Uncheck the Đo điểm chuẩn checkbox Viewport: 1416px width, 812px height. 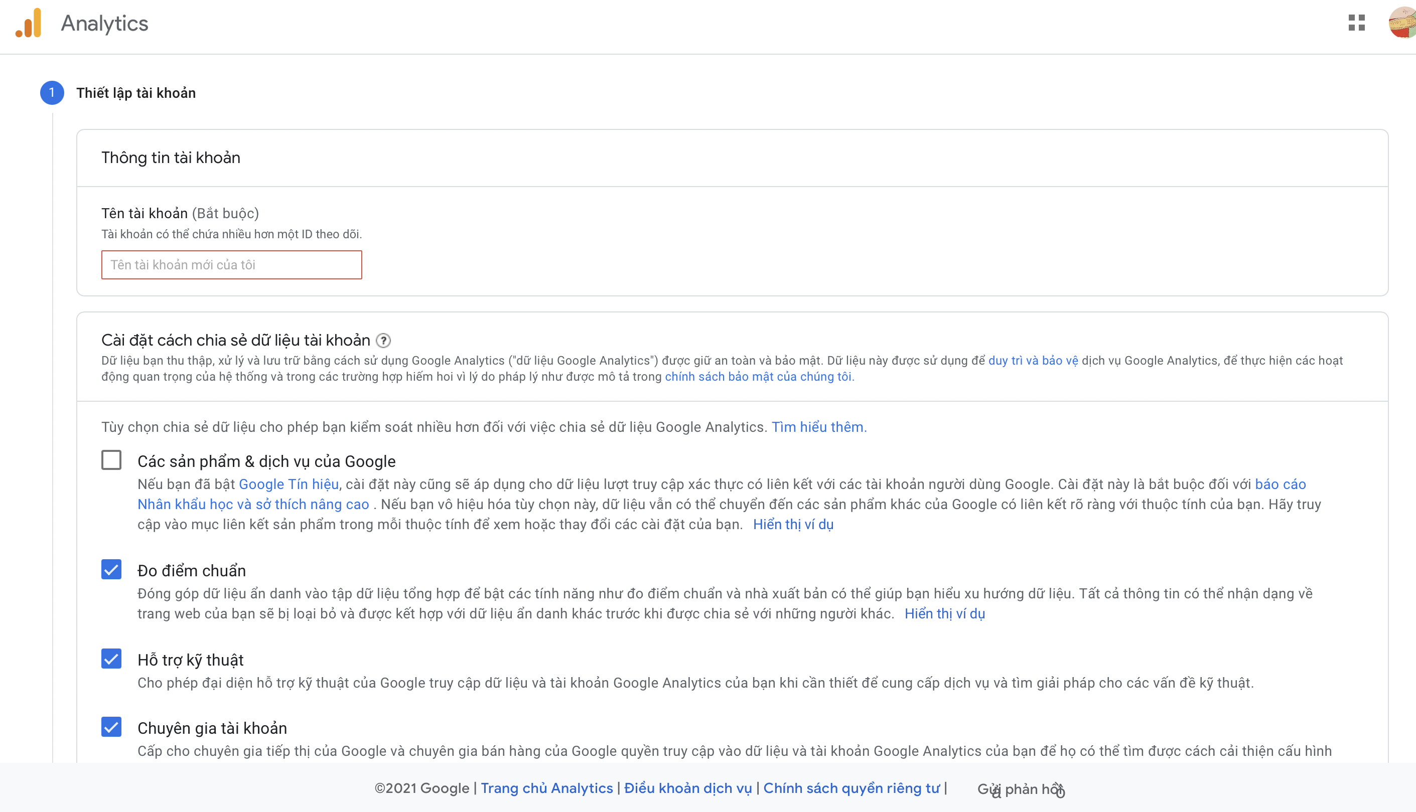coord(111,569)
